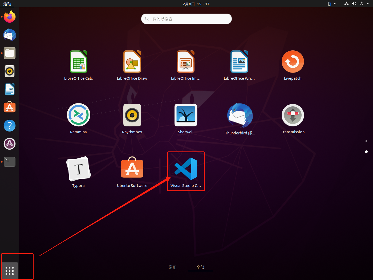Viewport: 373px width, 280px height.
Task: Click the 活动 activities button
Action: pyautogui.click(x=7, y=4)
